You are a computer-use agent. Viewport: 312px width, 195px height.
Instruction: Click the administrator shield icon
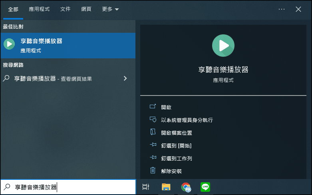coord(153,119)
